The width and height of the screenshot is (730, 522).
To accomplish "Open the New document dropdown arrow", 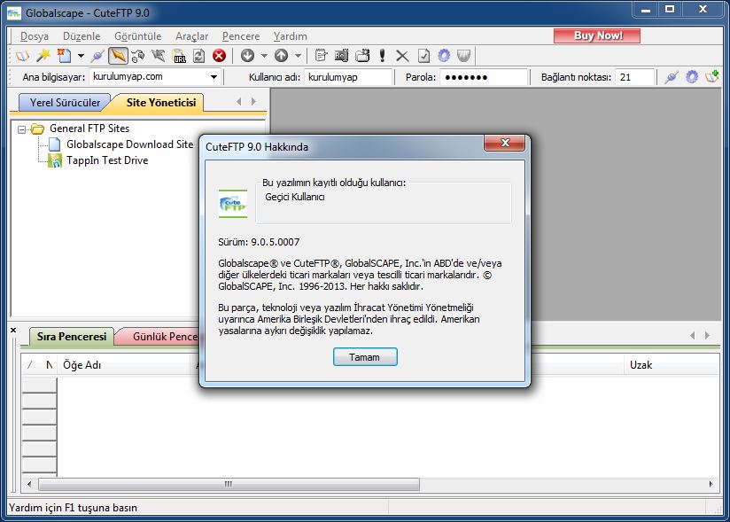I will point(81,56).
